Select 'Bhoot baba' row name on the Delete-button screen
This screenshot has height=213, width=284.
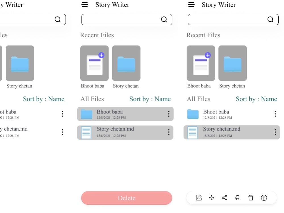pos(110,112)
